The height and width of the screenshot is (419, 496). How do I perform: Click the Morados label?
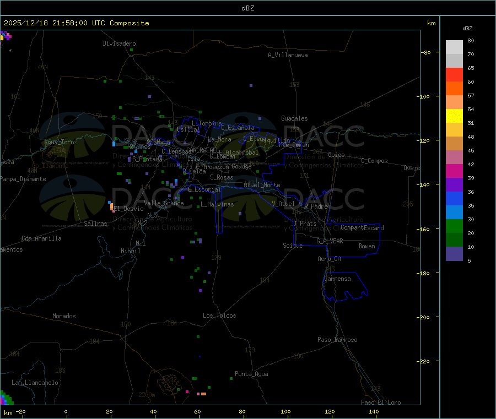64,316
